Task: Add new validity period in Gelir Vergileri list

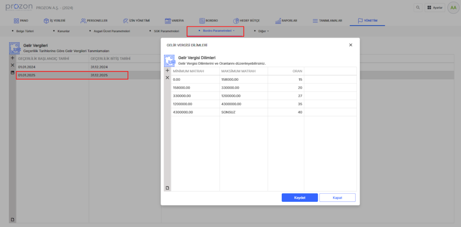Action: [x=13, y=59]
